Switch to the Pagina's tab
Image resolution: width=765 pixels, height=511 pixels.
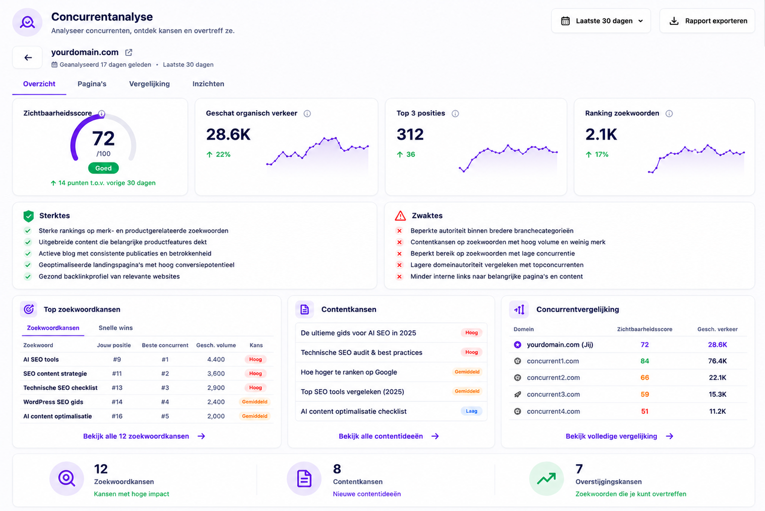pyautogui.click(x=92, y=84)
